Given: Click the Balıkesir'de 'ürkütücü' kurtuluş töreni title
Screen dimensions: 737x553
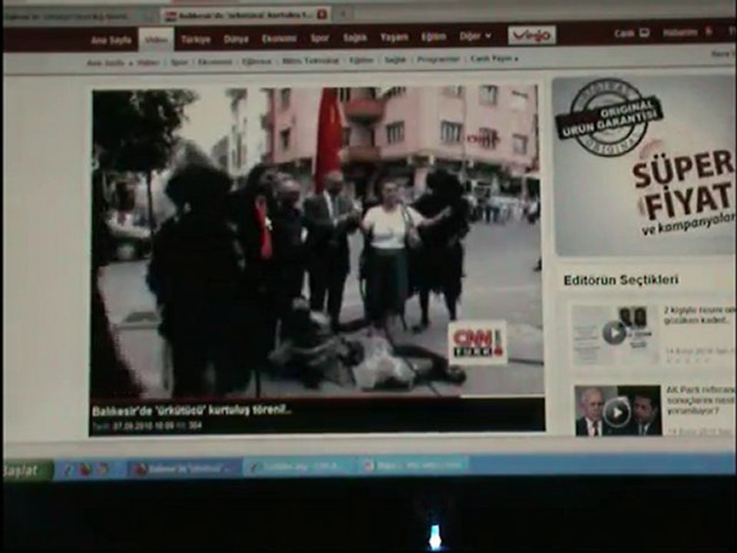Looking at the screenshot, I should 192,410.
